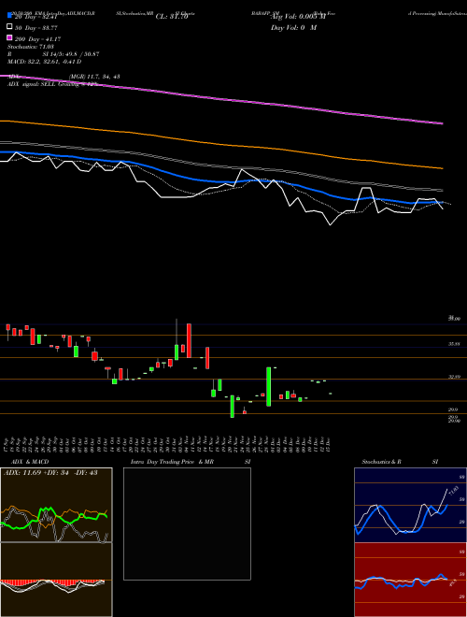Click the 32.89 price axis label
Image resolution: width=467 pixels, height=617 pixels.
click(x=455, y=377)
